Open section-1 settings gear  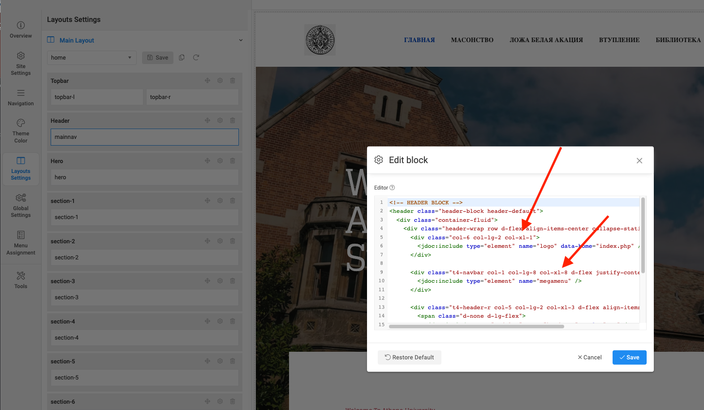[x=220, y=201]
